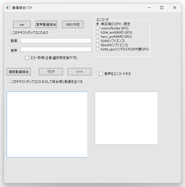
Task: Select hevc_amf(AMD GPU) radio button
Action: (x=98, y=37)
